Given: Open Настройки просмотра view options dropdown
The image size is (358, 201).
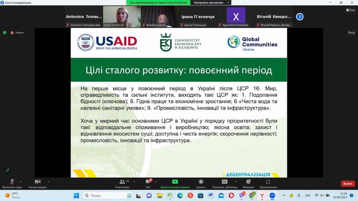Looking at the screenshot, I should coord(210,2).
